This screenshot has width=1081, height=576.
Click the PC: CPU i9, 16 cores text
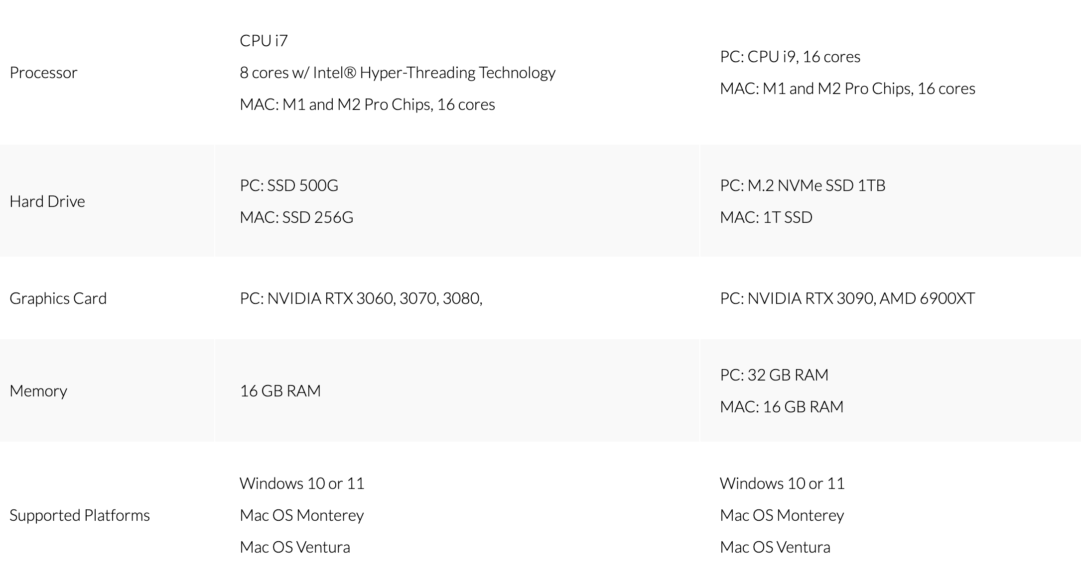[790, 57]
